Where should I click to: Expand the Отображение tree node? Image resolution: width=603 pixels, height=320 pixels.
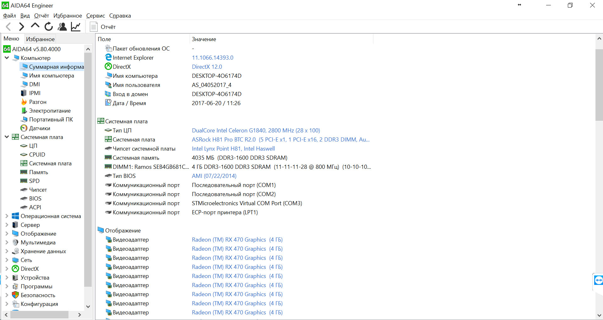click(x=7, y=233)
